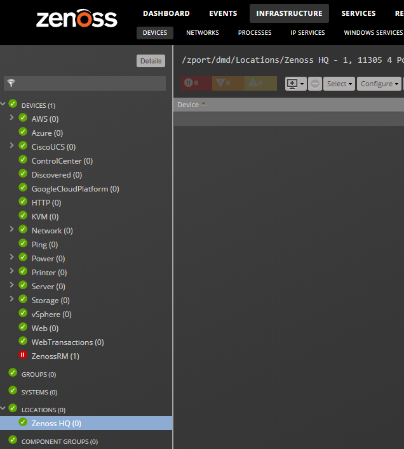This screenshot has width=404, height=449.
Task: Click the red critical icon beside ZenossRM
Action: click(x=23, y=355)
